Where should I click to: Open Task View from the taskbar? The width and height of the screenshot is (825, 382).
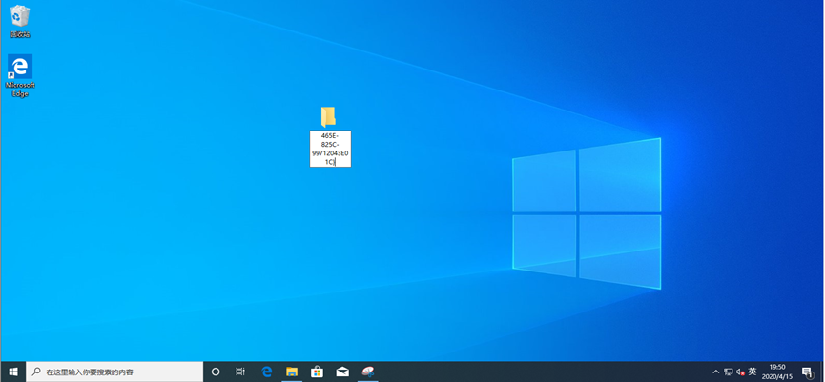pos(240,372)
